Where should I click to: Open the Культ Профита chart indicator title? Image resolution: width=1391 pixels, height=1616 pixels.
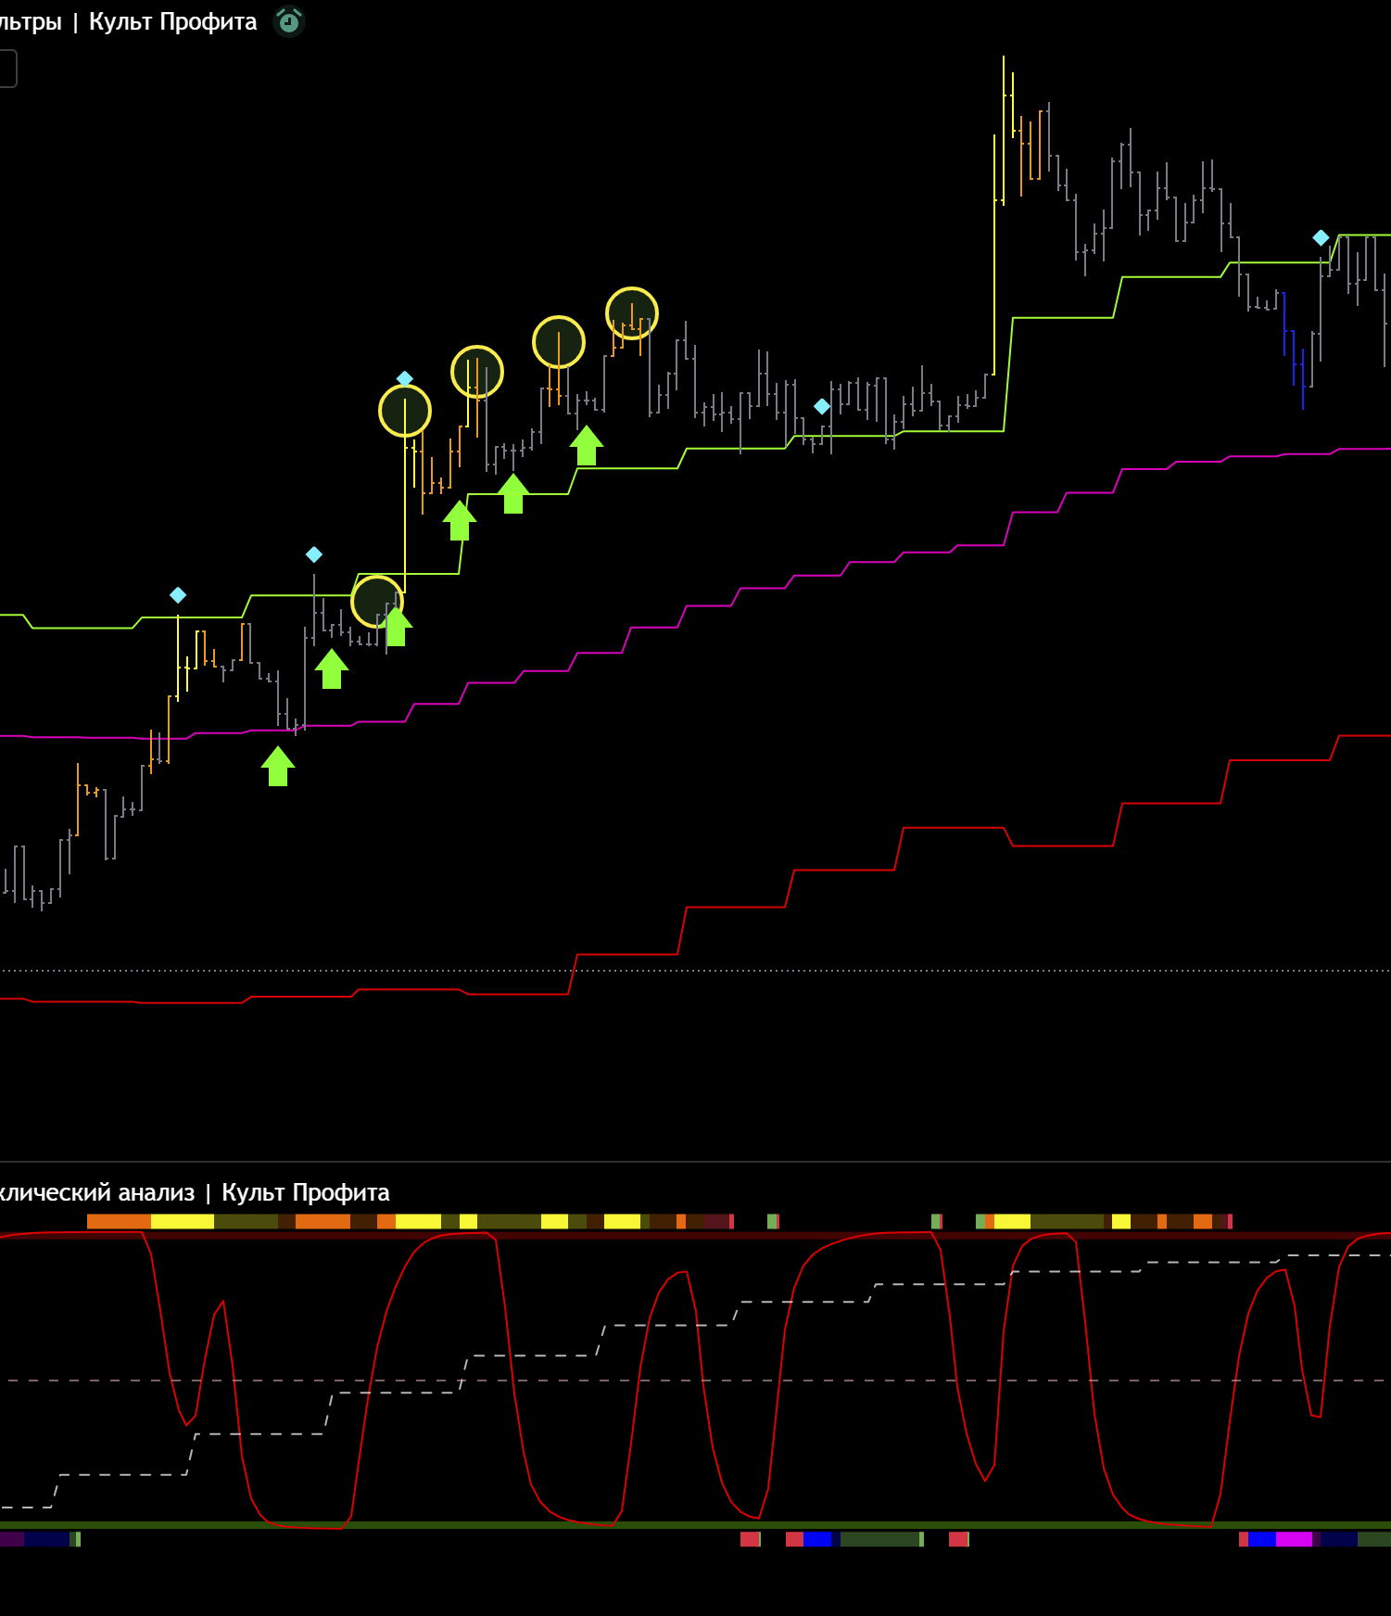172,22
